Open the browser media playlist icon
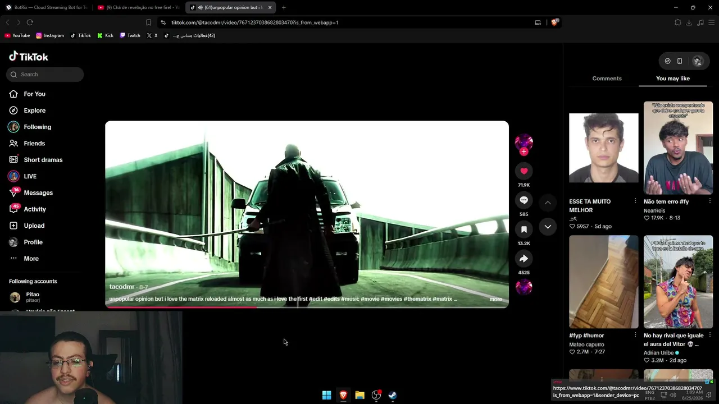This screenshot has width=719, height=404. 700,22
